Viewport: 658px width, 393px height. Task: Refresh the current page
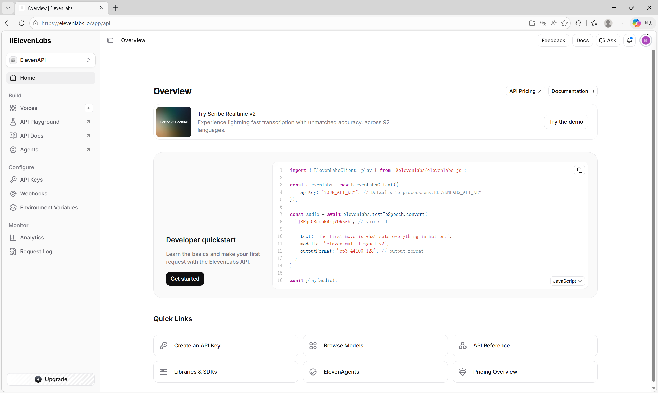tap(22, 23)
